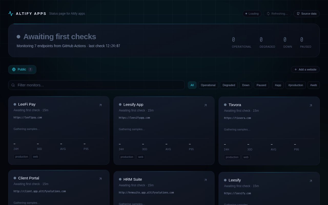Click LeeFi Pay status dot

tap(15, 104)
